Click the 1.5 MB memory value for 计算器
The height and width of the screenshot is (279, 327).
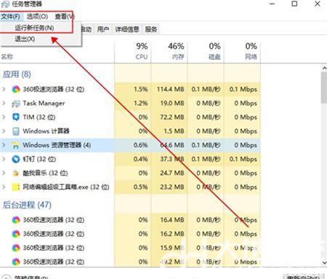pos(174,131)
